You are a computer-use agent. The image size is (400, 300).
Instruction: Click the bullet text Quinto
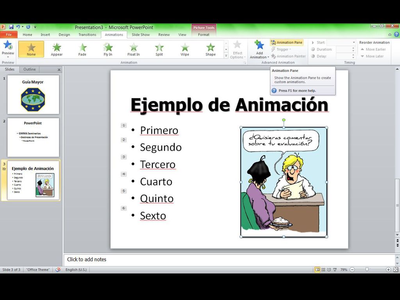click(157, 198)
